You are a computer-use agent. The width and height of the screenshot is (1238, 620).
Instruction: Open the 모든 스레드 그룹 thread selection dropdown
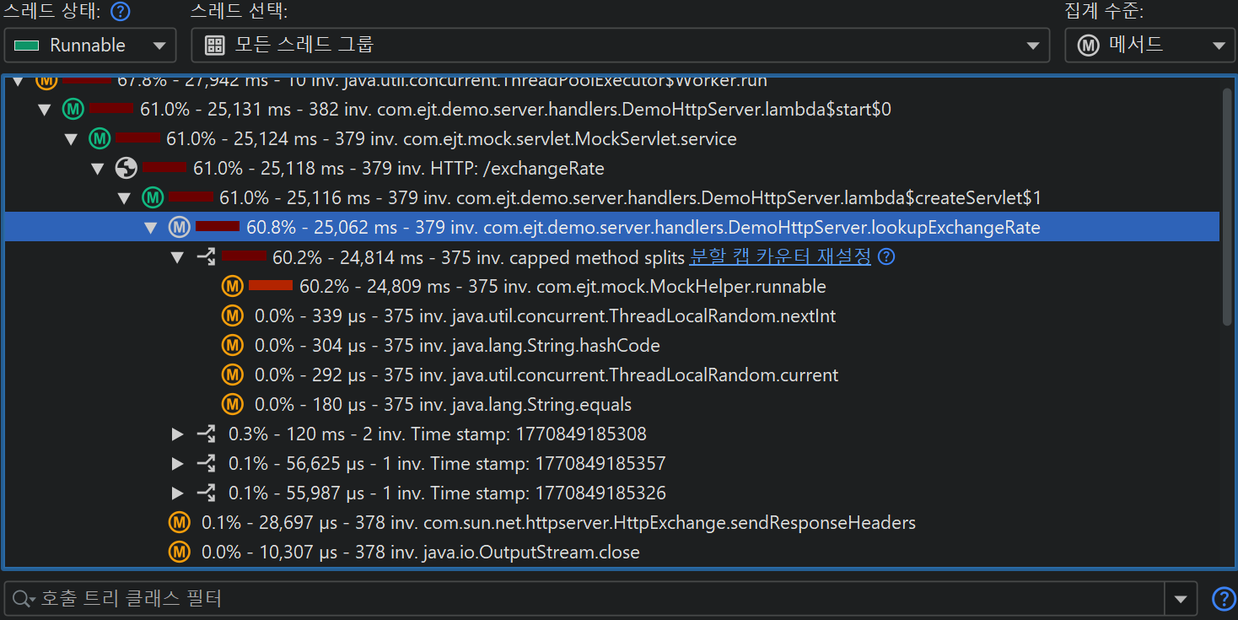620,46
